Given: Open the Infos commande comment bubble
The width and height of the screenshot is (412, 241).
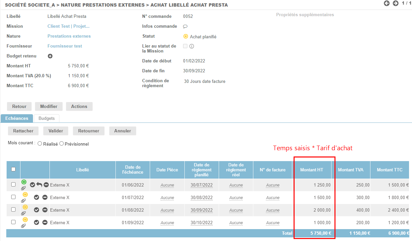Looking at the screenshot, I should (185, 26).
